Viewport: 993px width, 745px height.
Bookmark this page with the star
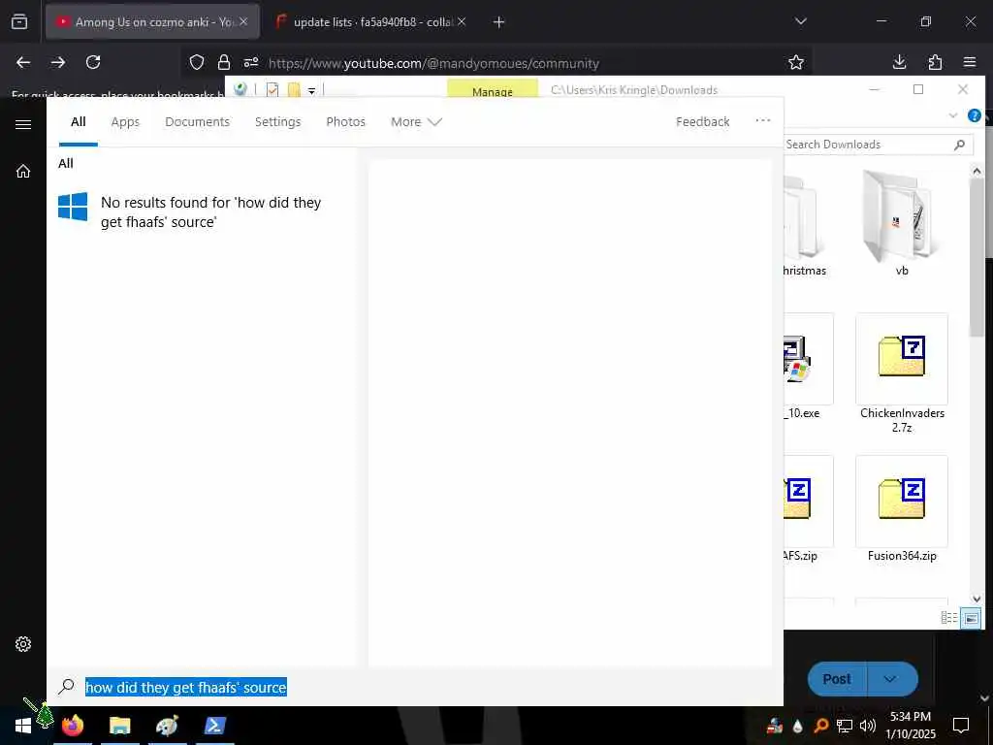[796, 62]
